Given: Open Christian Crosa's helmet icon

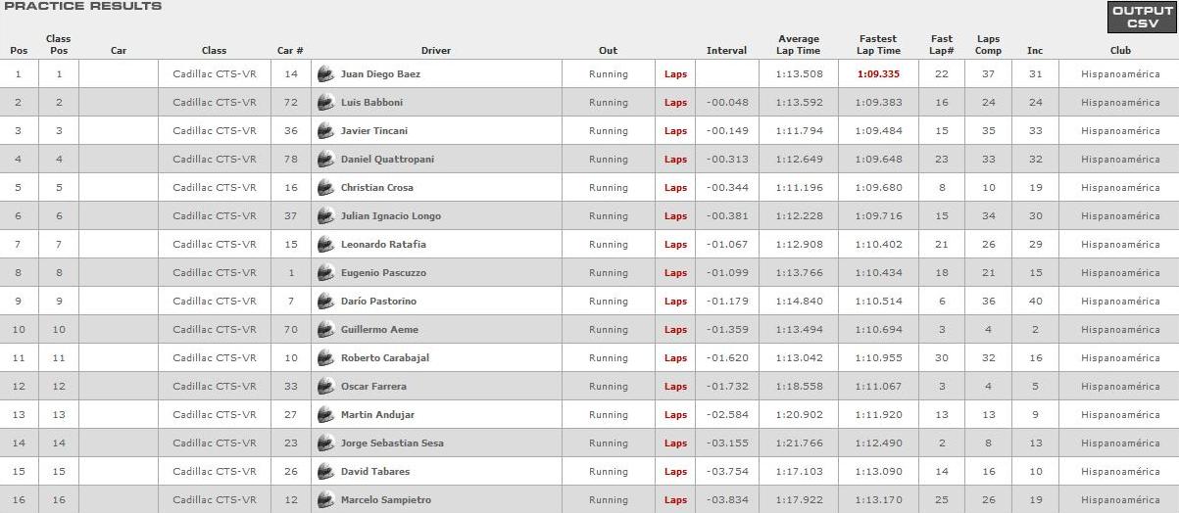Looking at the screenshot, I should click(x=325, y=187).
